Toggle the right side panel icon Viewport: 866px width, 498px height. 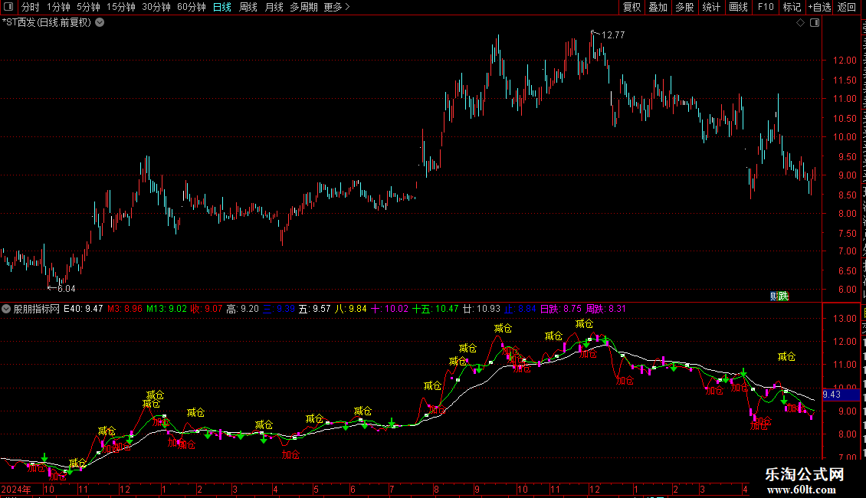point(815,23)
